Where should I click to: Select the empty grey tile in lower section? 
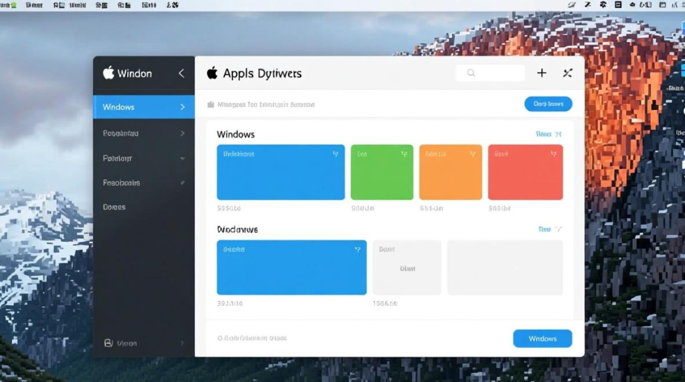click(x=505, y=267)
